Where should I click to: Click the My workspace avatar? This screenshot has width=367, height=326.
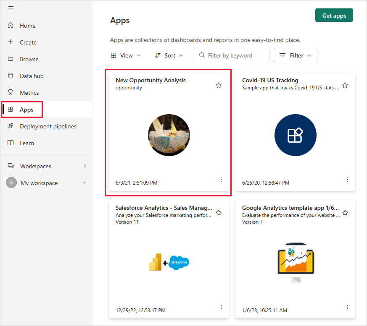[x=11, y=183]
